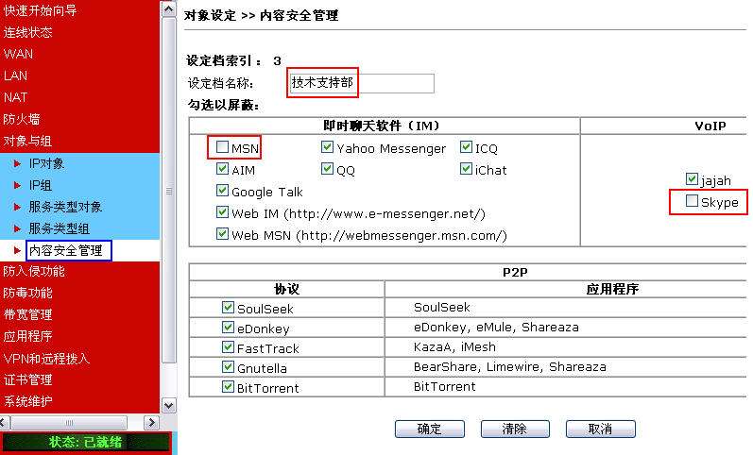This screenshot has height=455, width=753.
Task: Uncheck the ICQ checkbox
Action: point(466,147)
